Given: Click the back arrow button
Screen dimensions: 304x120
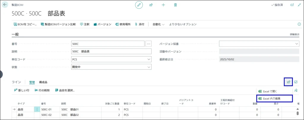Looking at the screenshot, I should [5, 5].
